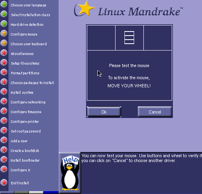Click Cancel to choose another driver
The height and width of the screenshot is (194, 202).
(155, 112)
